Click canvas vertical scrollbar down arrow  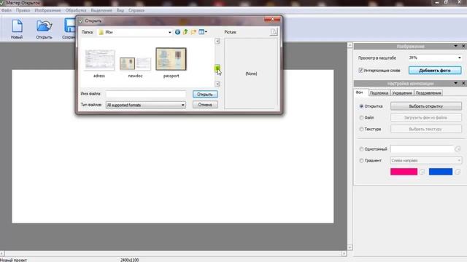350,247
